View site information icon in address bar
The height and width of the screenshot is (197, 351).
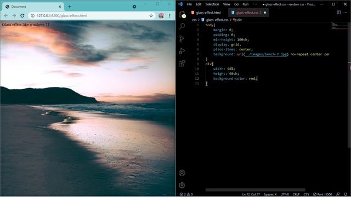[33, 16]
